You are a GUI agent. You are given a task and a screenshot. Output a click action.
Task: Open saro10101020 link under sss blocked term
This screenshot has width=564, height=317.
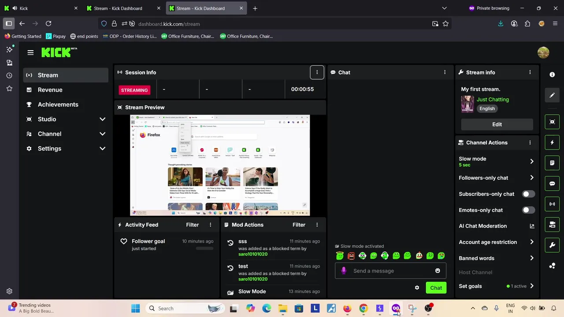point(253,254)
